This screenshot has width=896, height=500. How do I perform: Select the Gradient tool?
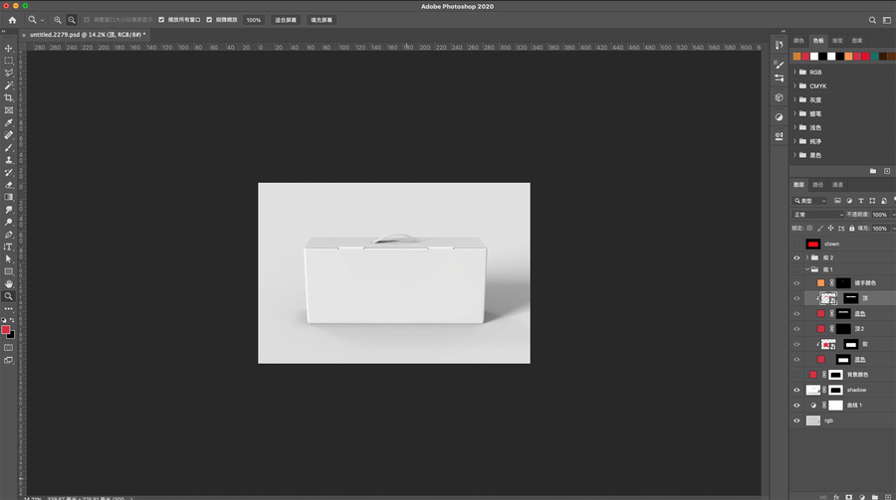click(9, 197)
